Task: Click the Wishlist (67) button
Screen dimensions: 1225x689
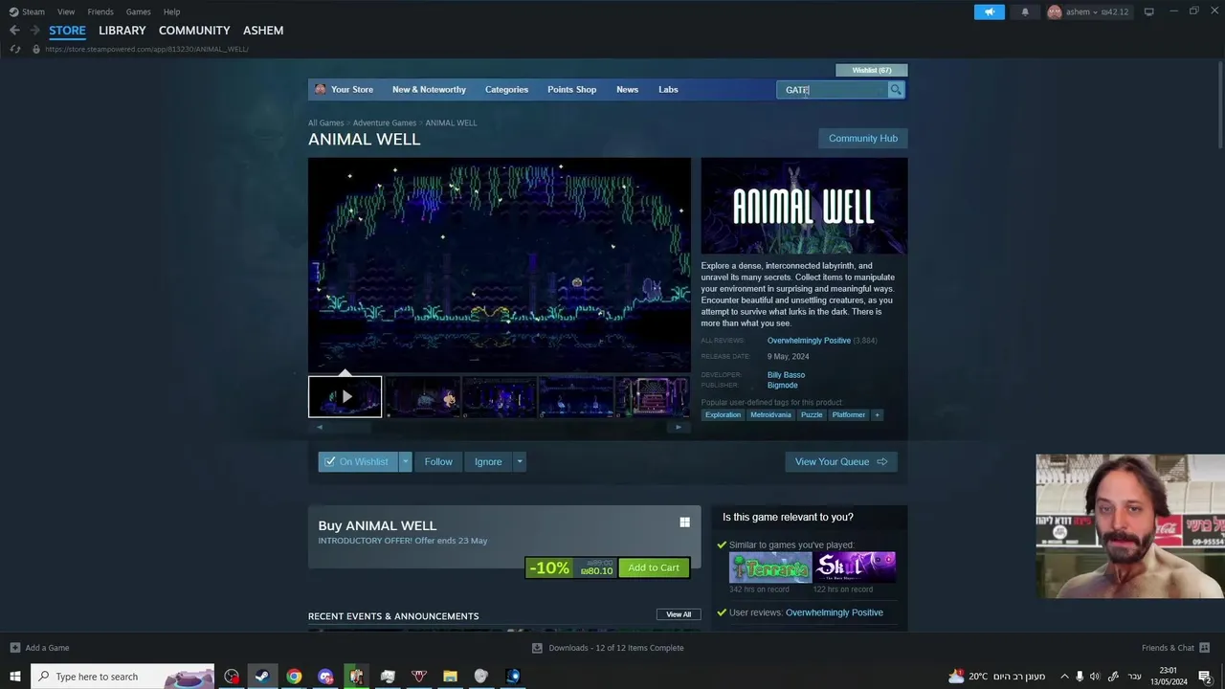Action: pos(872,70)
